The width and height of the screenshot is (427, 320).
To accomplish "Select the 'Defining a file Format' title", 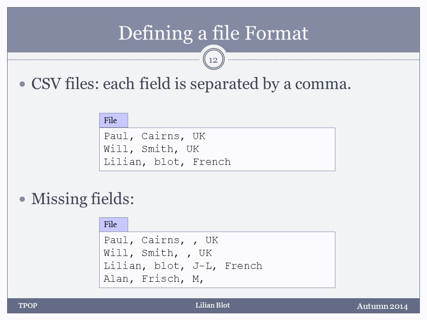I will (213, 33).
